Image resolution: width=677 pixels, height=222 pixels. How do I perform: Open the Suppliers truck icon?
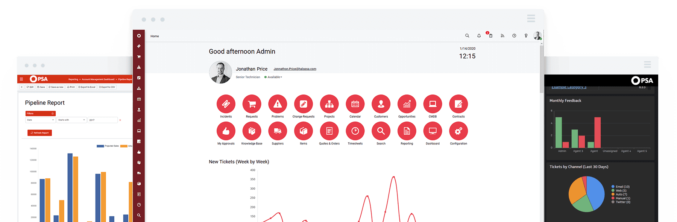coord(278,131)
